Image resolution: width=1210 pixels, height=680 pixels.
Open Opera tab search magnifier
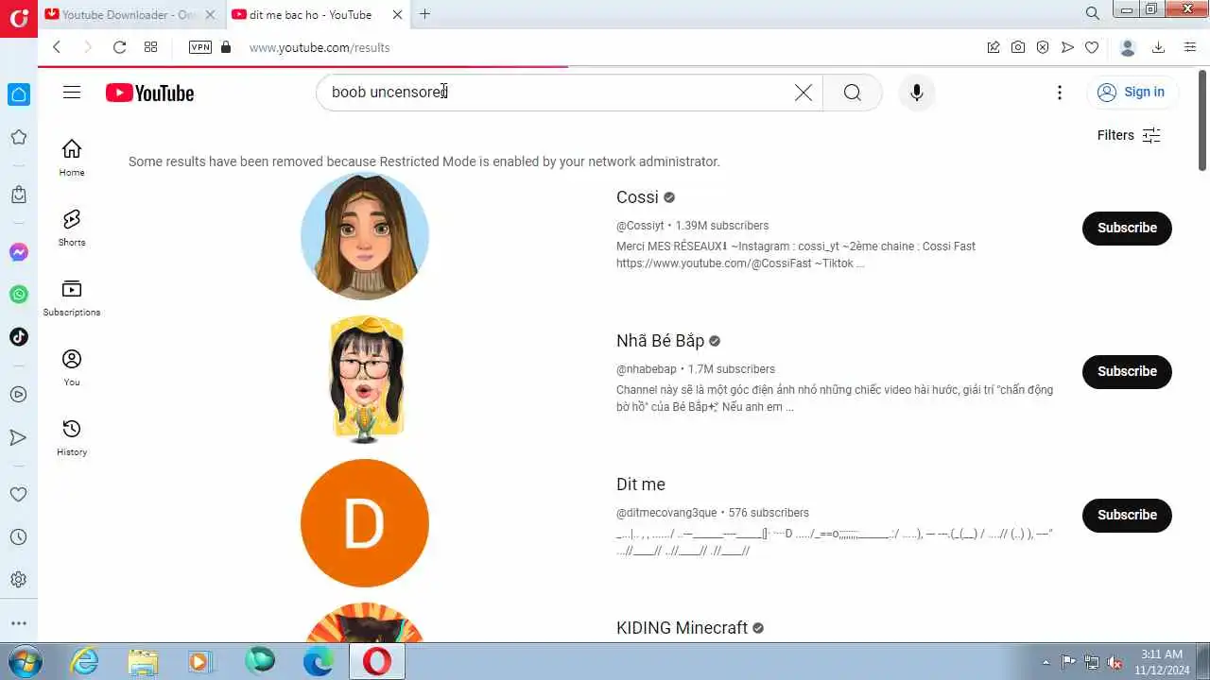tap(1093, 13)
